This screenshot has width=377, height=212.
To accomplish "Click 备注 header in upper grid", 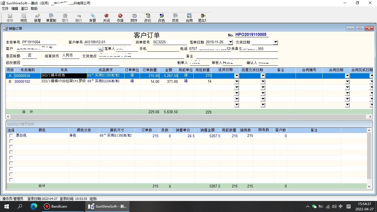I will pyautogui.click(x=281, y=70).
